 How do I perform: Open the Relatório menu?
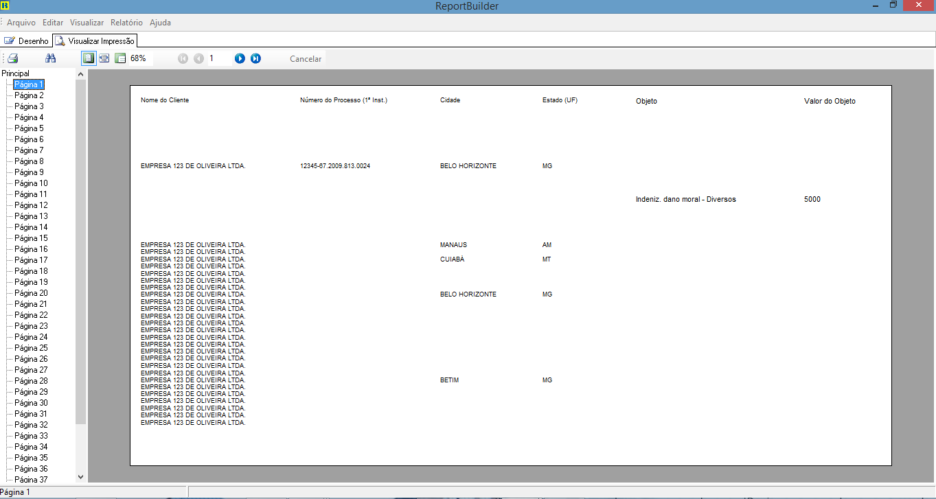click(126, 23)
